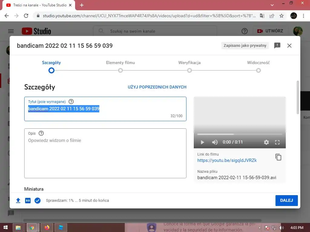This screenshot has width=310, height=232.
Task: Click the Opis help question mark icon
Action: 41,133
